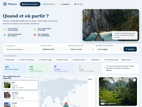The image size is (142, 107).
Task: Click the '1200 – 1900 €' price text
Action: point(20,98)
